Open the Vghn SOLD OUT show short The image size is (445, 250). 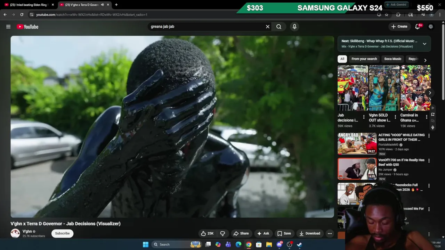384,88
